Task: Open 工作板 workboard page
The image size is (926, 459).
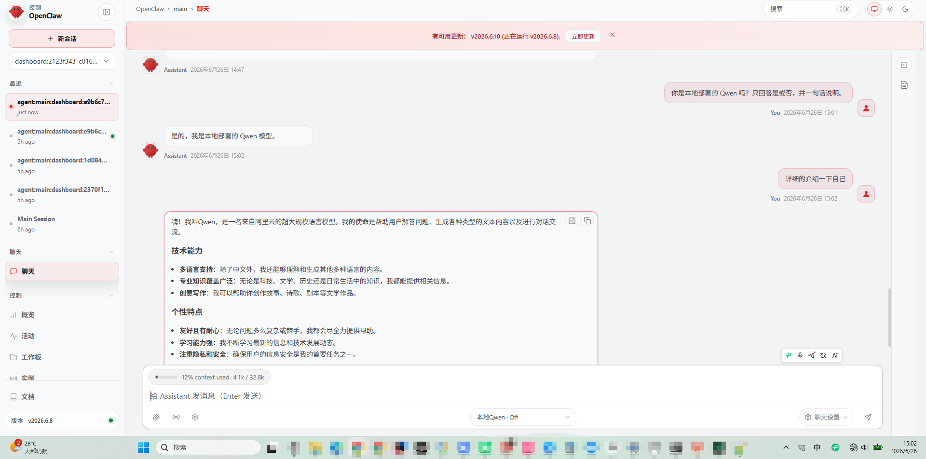Action: tap(62, 357)
